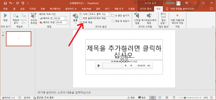This screenshot has height=100, width=216.
Task: Toggle notes pane with 메모 notes button
Action: point(131,98)
